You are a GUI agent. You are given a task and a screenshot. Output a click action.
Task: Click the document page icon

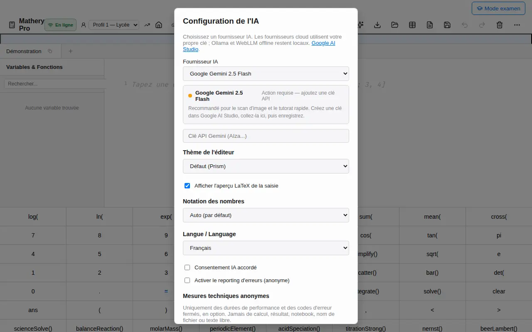(x=430, y=25)
